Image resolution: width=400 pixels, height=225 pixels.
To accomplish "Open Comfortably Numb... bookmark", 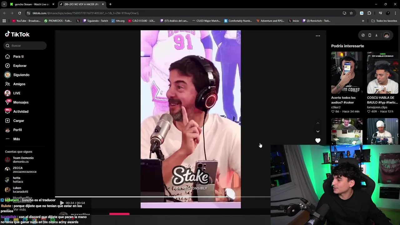I will pyautogui.click(x=238, y=21).
